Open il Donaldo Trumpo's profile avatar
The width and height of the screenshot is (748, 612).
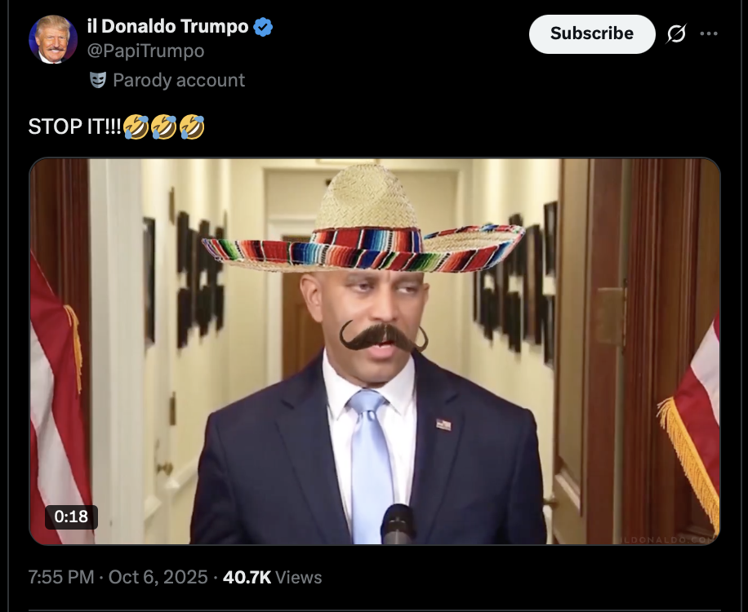(53, 39)
